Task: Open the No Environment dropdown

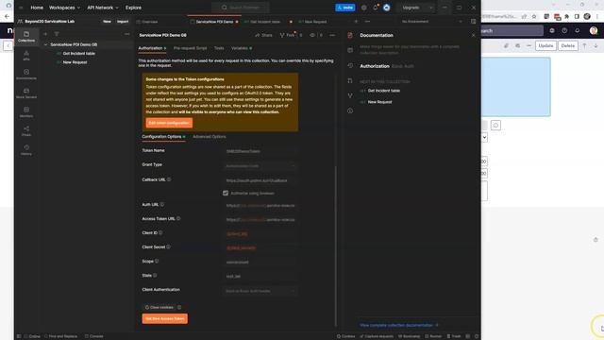Action: coord(431,22)
